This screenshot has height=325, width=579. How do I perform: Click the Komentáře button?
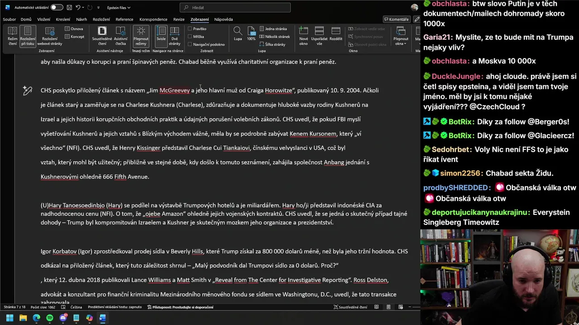396,19
